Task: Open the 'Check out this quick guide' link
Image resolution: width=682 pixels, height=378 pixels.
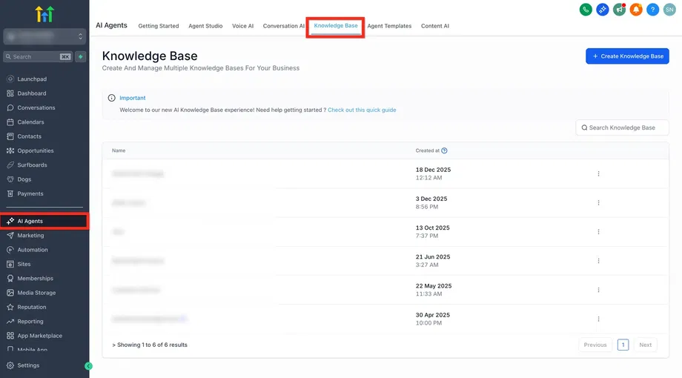Action: (362, 110)
